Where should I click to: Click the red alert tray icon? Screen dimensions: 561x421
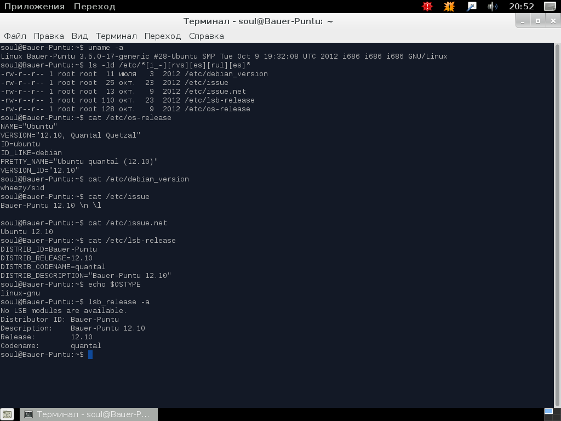click(x=427, y=7)
